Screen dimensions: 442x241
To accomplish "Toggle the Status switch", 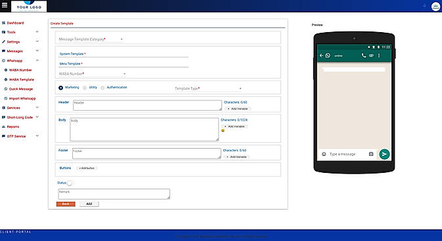I will [x=70, y=183].
